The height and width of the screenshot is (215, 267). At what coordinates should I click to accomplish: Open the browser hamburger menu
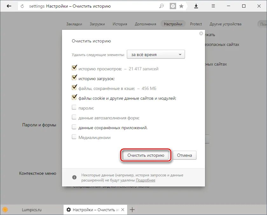[213, 6]
